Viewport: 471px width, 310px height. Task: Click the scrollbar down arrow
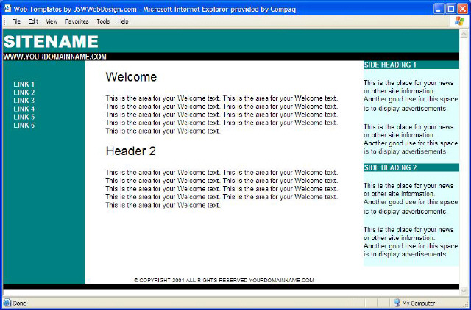[x=464, y=291]
